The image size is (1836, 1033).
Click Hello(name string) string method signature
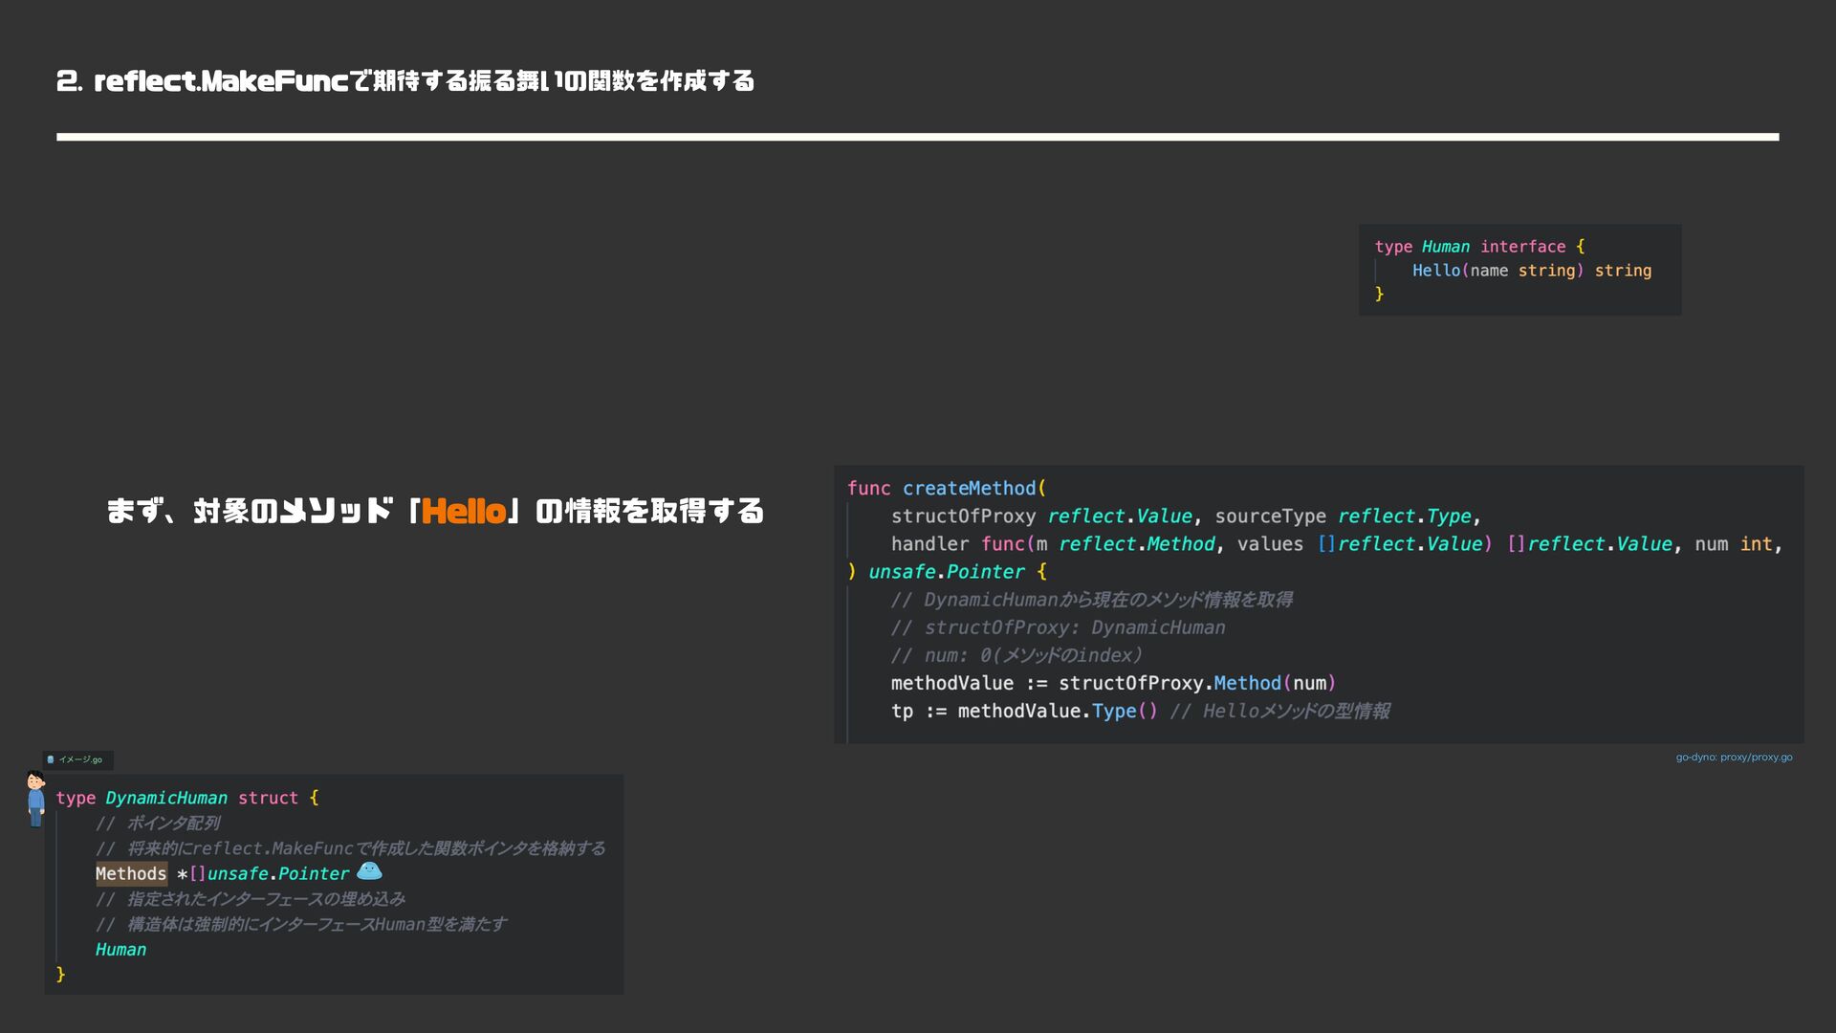pos(1531,271)
